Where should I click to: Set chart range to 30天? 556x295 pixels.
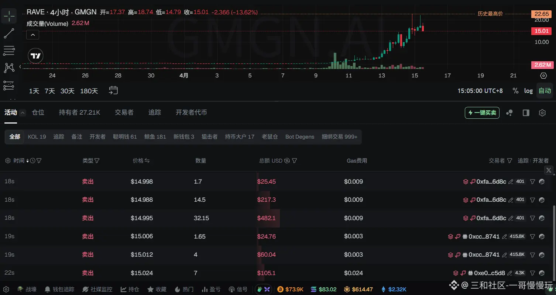[x=67, y=91]
